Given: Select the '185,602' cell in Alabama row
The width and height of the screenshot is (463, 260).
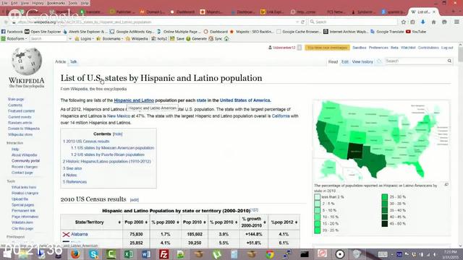Looking at the screenshot, I should pos(195,234).
